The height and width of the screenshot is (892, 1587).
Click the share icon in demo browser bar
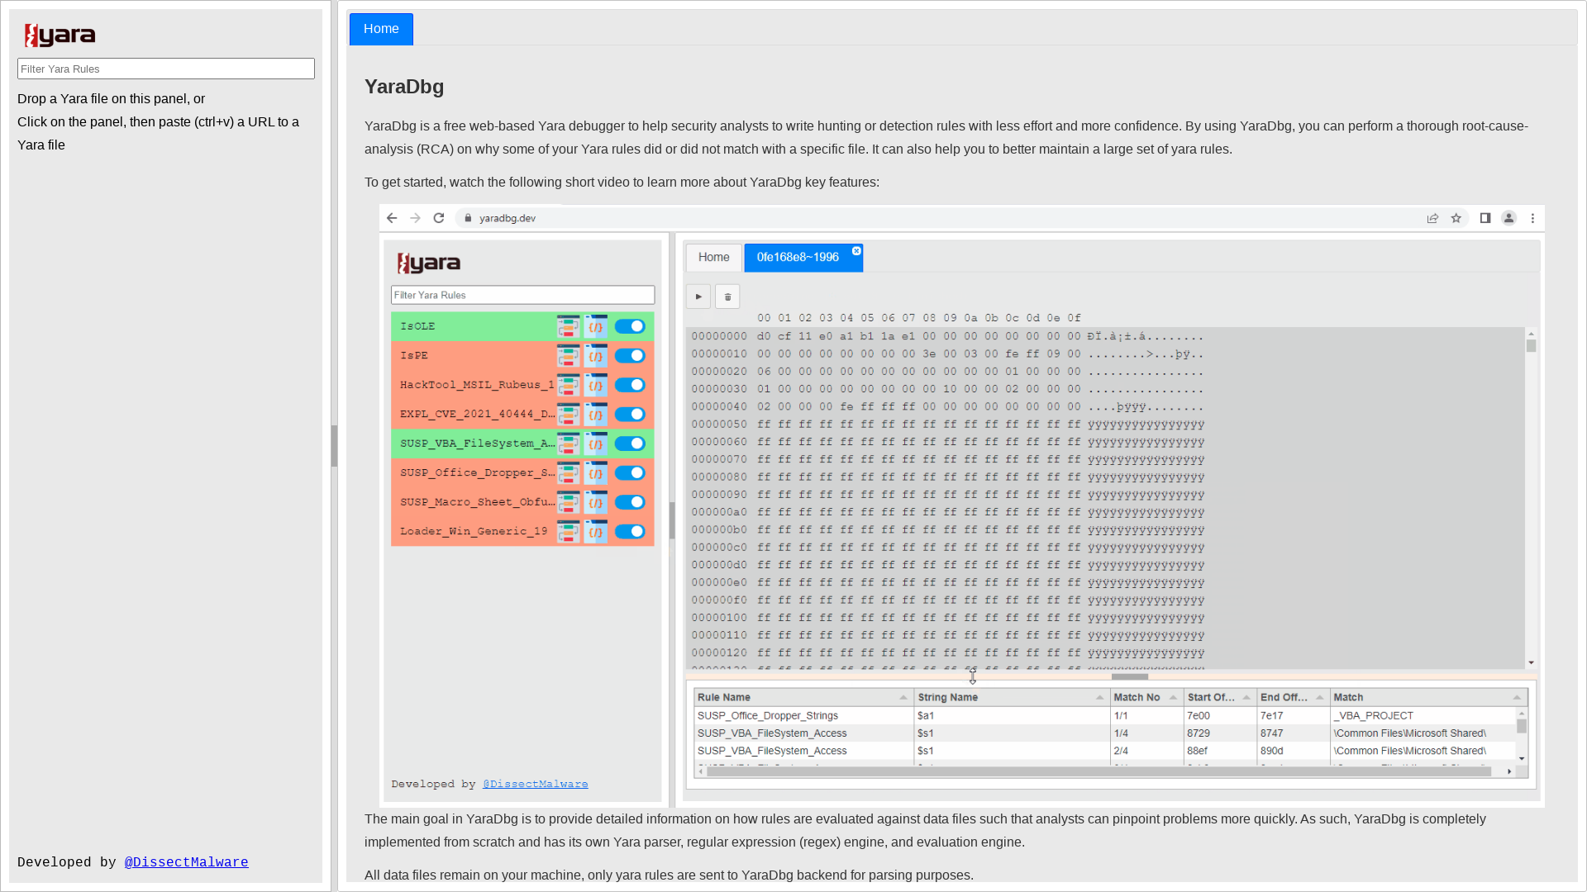(x=1432, y=218)
